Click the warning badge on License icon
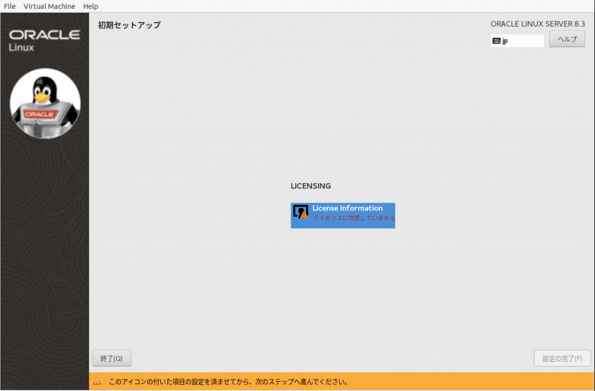Viewport: 595px width, 391px height. [304, 215]
